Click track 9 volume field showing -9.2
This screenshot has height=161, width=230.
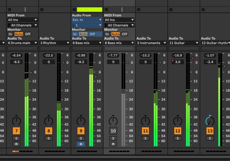pyautogui.click(x=81, y=62)
